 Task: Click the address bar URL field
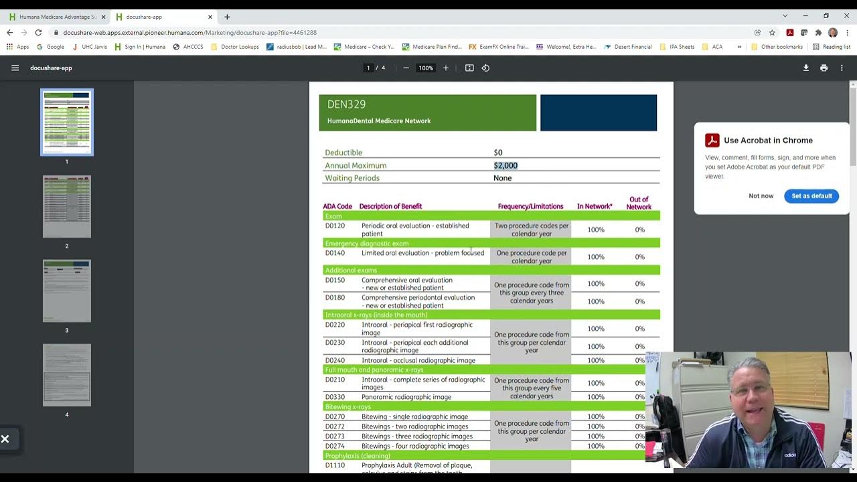[402, 32]
